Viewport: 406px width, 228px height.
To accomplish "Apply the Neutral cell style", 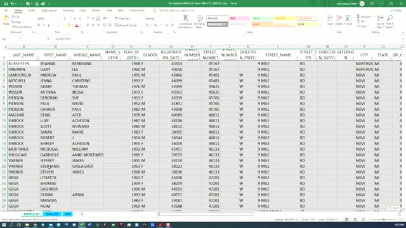I will coord(285,18).
